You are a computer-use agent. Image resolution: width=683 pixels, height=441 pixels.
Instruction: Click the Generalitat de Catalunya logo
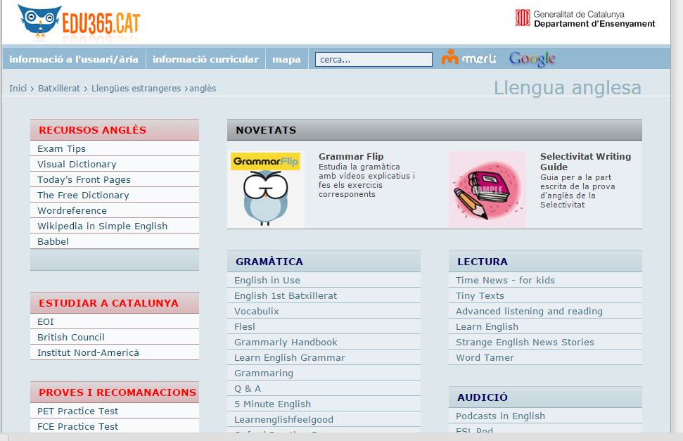[x=585, y=19]
